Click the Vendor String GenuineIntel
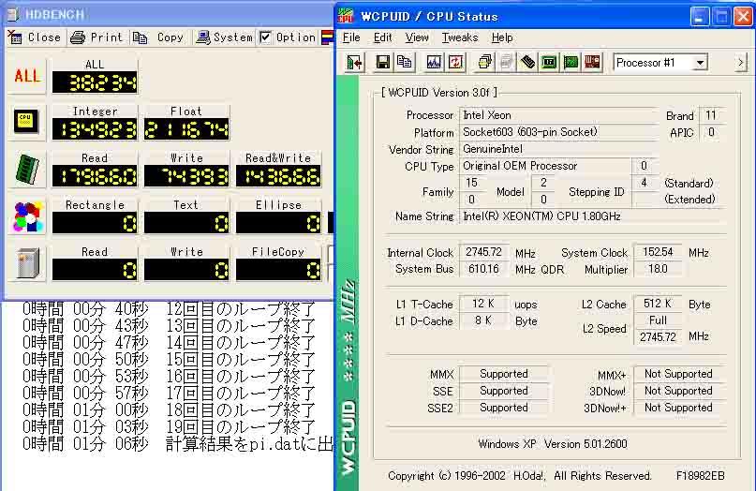Viewport: 756px width, 491px height. click(x=558, y=149)
